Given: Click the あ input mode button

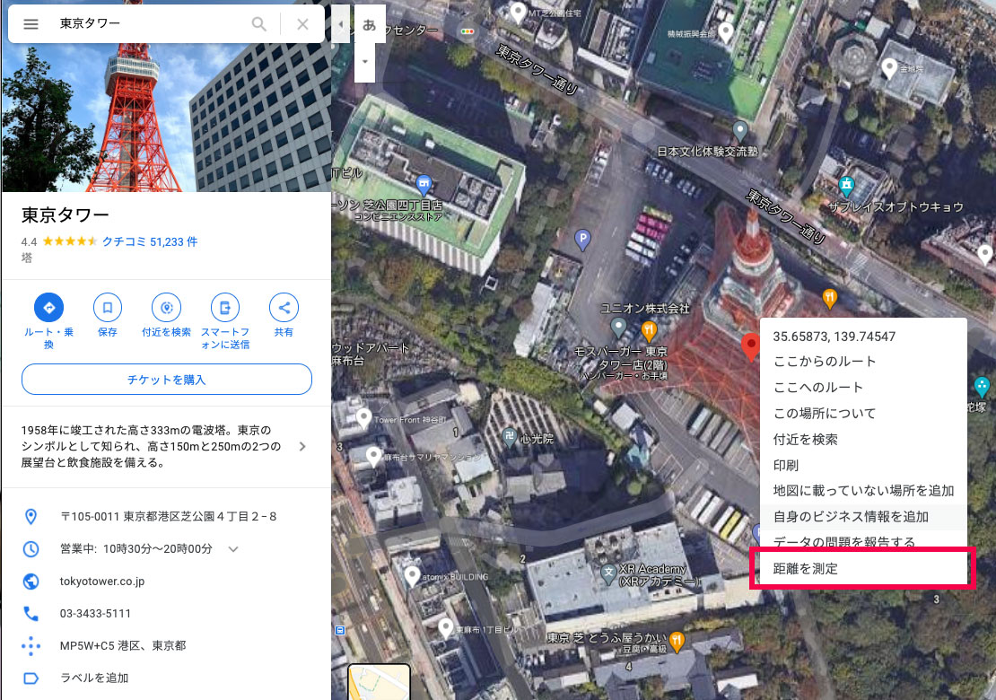Looking at the screenshot, I should [369, 25].
